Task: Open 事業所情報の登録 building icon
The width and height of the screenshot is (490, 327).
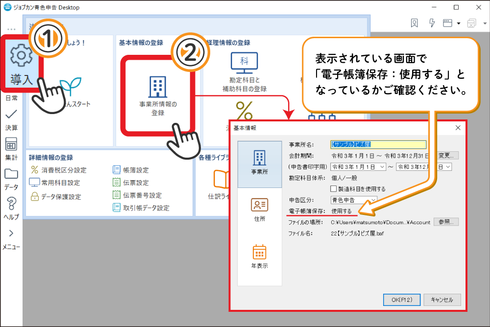Action: (x=158, y=96)
